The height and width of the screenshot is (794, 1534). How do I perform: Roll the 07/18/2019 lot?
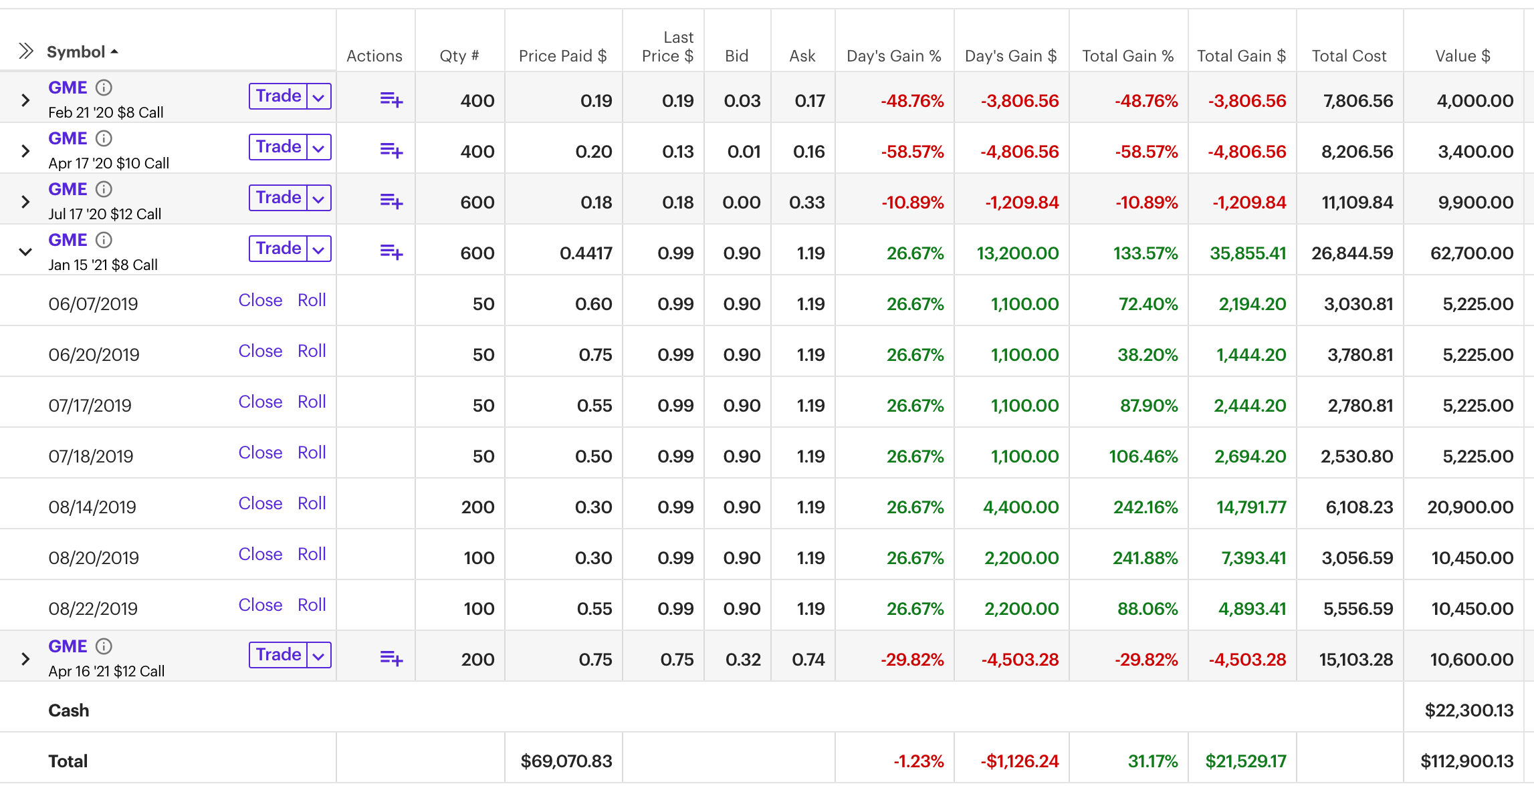312,452
